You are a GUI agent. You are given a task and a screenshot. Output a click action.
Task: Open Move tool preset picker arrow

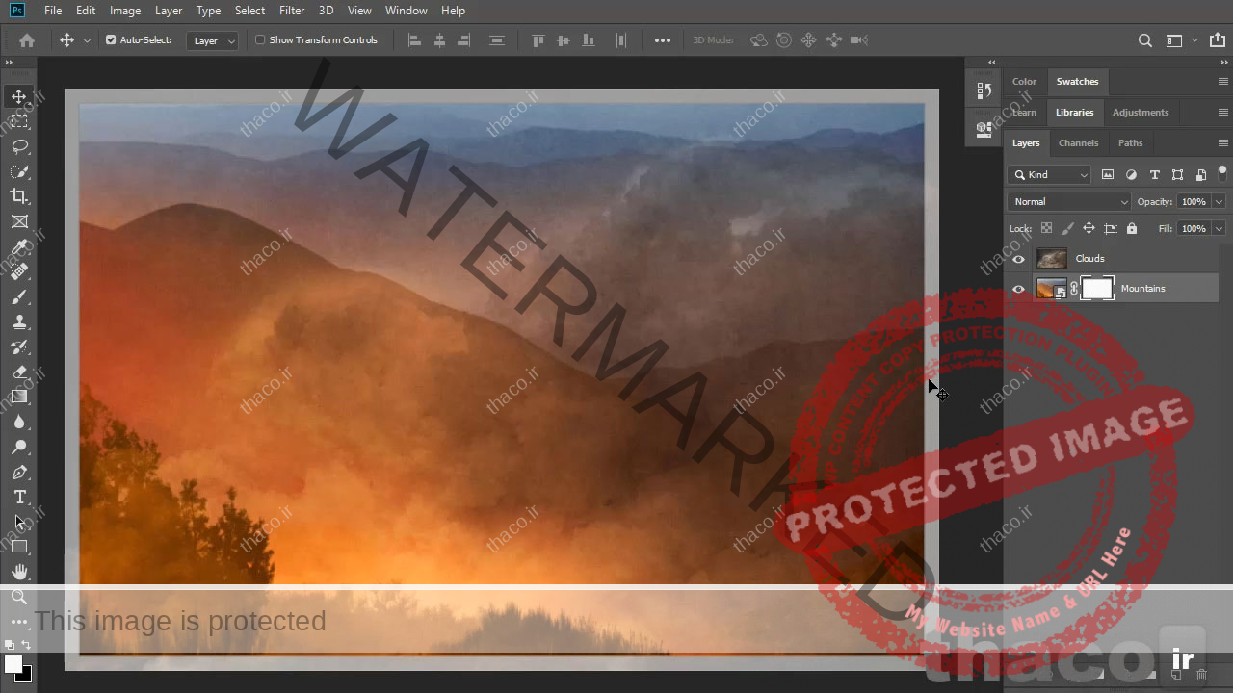[87, 40]
